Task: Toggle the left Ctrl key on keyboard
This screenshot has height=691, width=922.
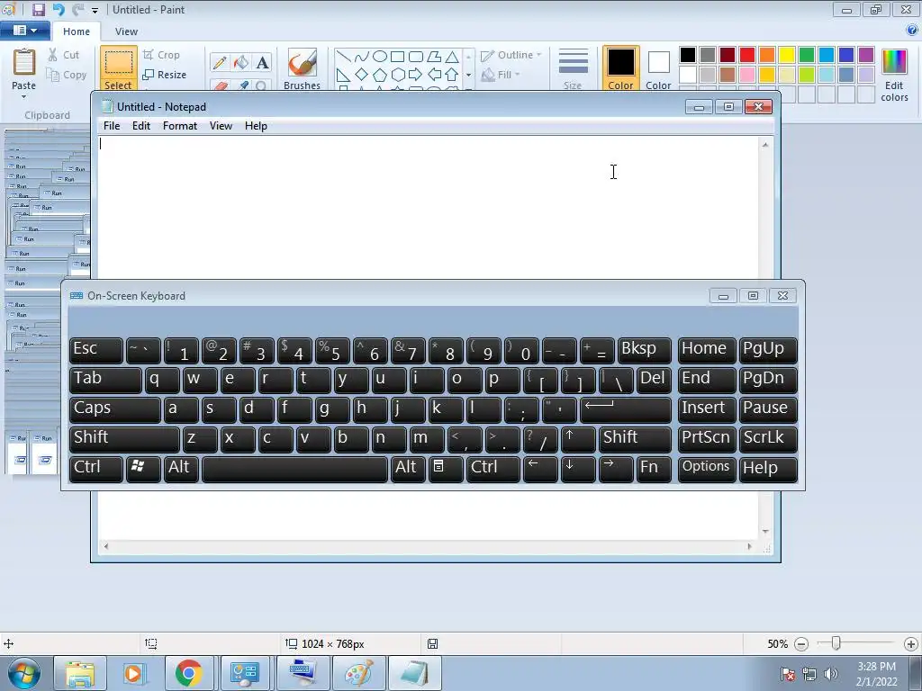Action: pos(95,469)
